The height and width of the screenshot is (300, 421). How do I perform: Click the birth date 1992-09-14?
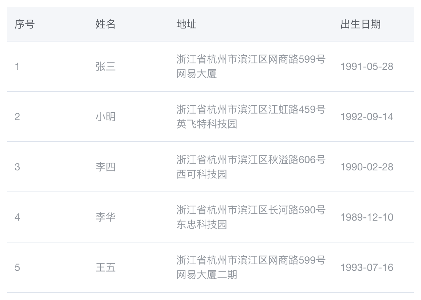(x=367, y=117)
